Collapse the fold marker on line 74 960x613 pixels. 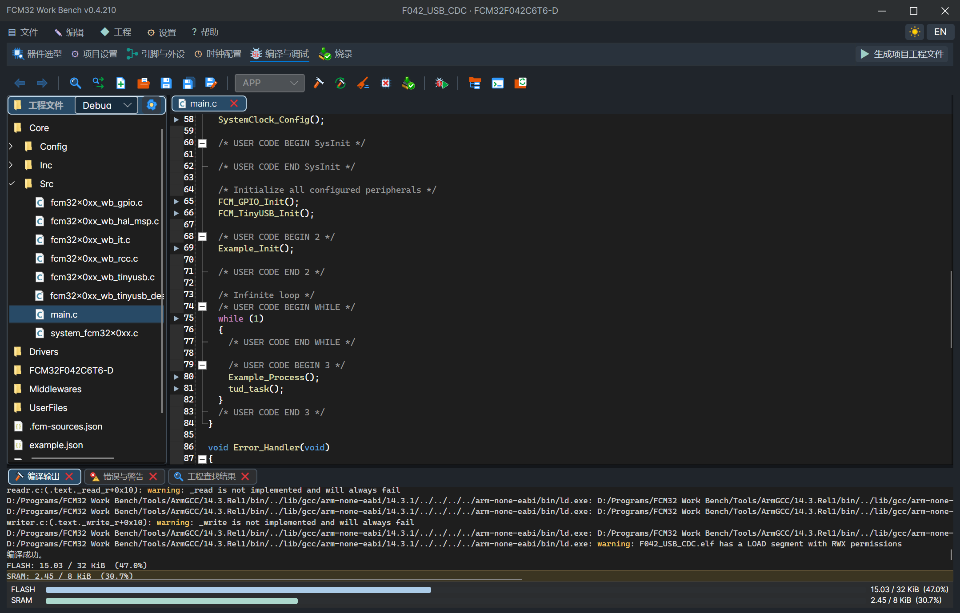[202, 306]
